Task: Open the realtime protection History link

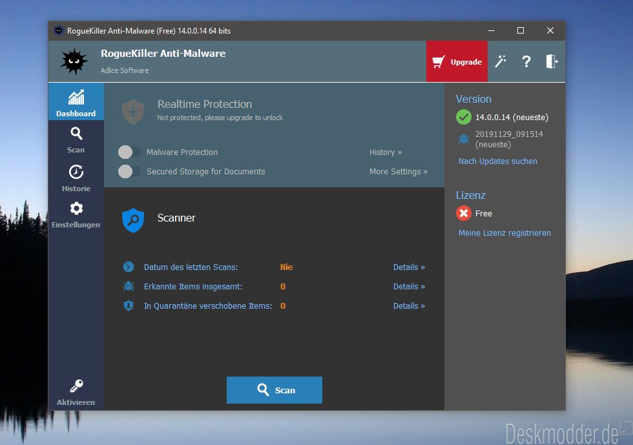Action: [x=386, y=152]
